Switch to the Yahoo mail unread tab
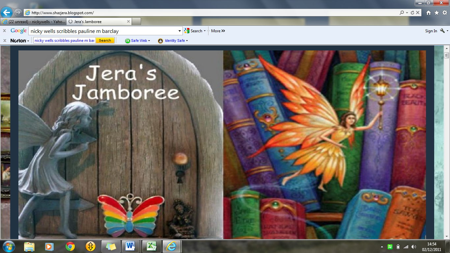The image size is (450, 253). 33,22
